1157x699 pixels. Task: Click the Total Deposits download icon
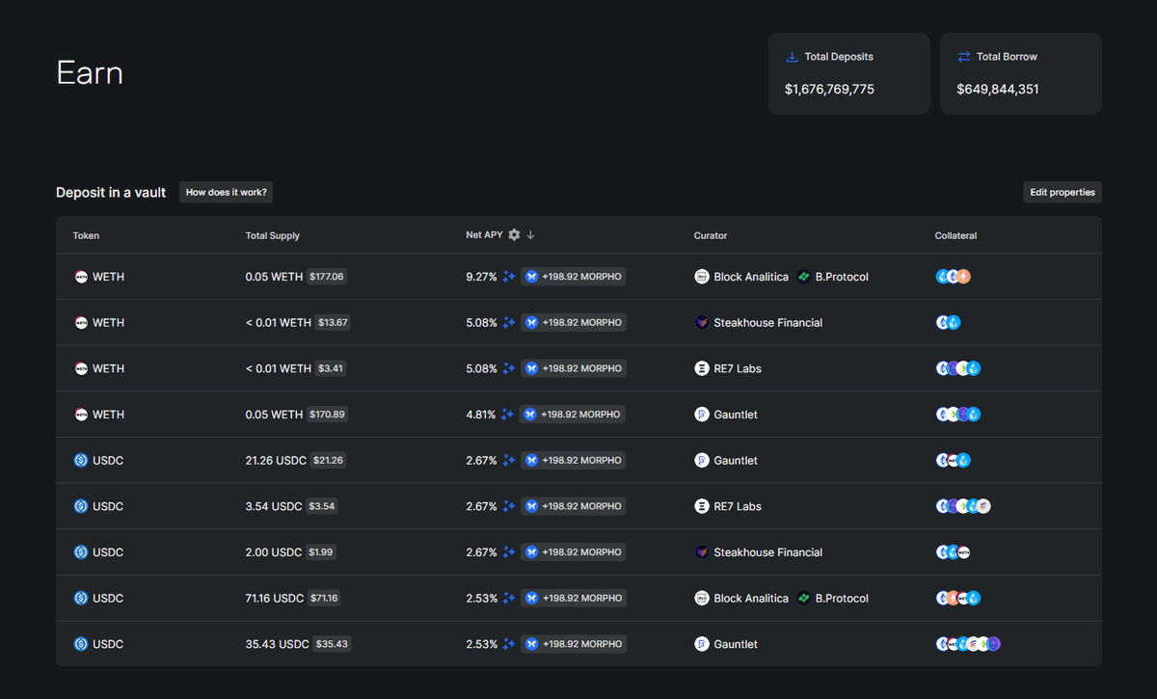click(x=793, y=56)
